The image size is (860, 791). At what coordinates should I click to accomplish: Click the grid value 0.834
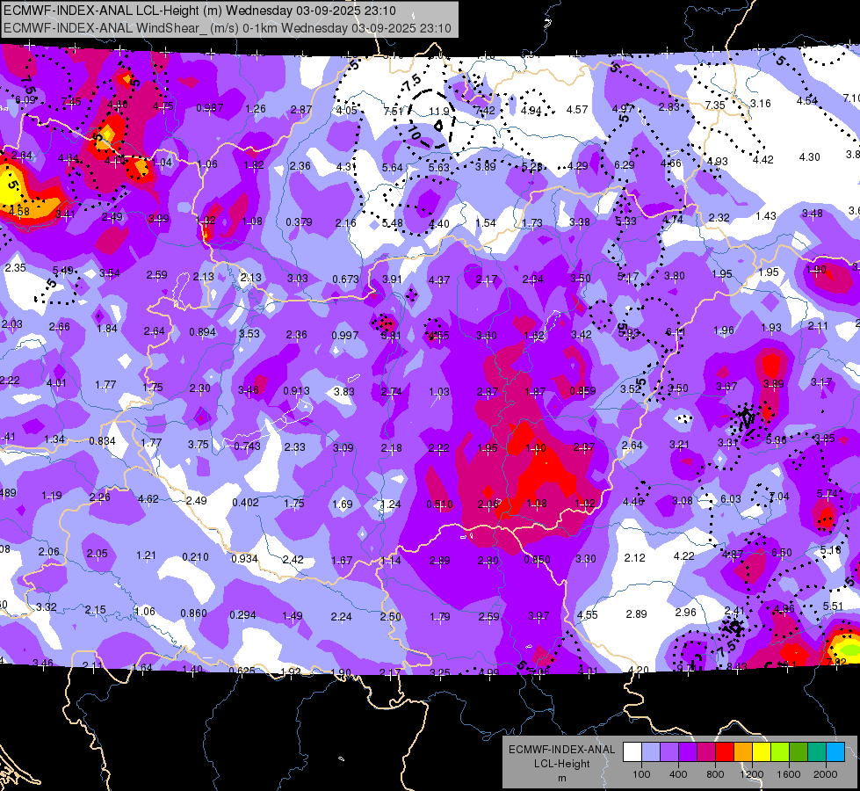[x=102, y=441]
